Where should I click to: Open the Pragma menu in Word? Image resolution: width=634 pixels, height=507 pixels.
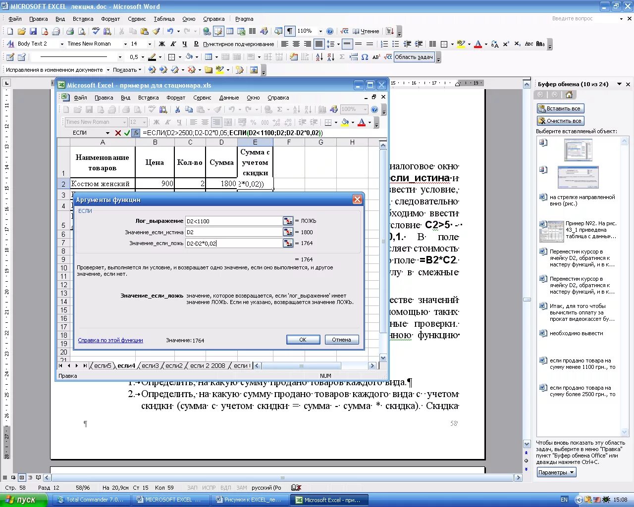pyautogui.click(x=244, y=19)
